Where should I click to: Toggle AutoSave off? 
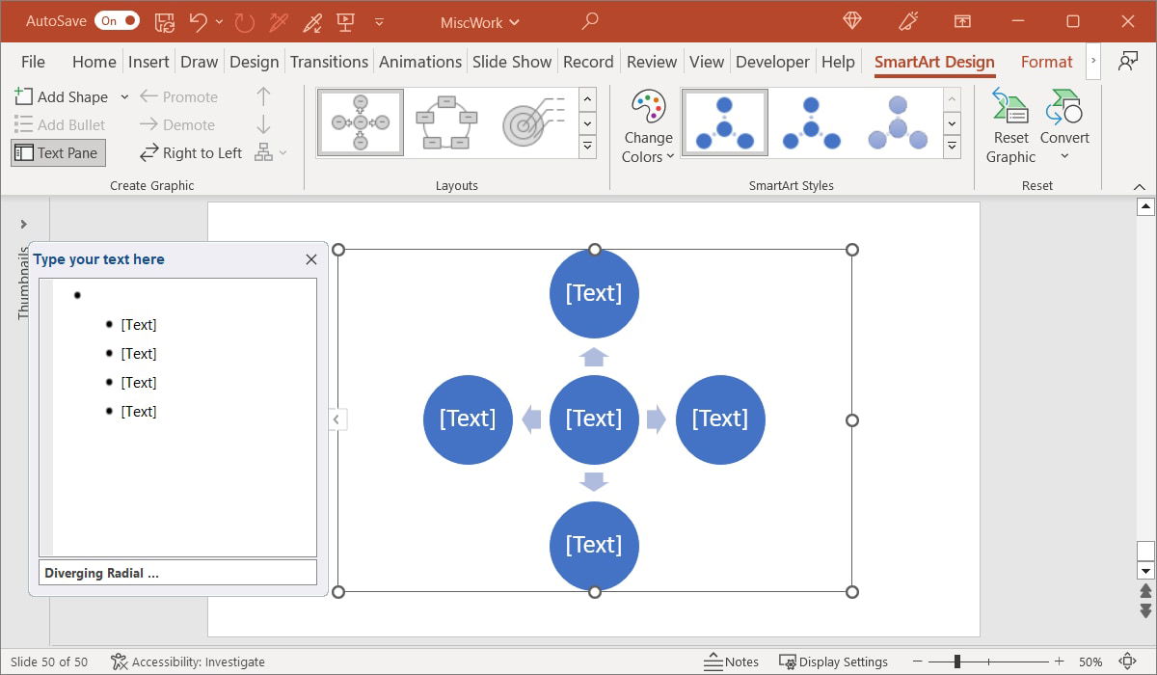117,19
